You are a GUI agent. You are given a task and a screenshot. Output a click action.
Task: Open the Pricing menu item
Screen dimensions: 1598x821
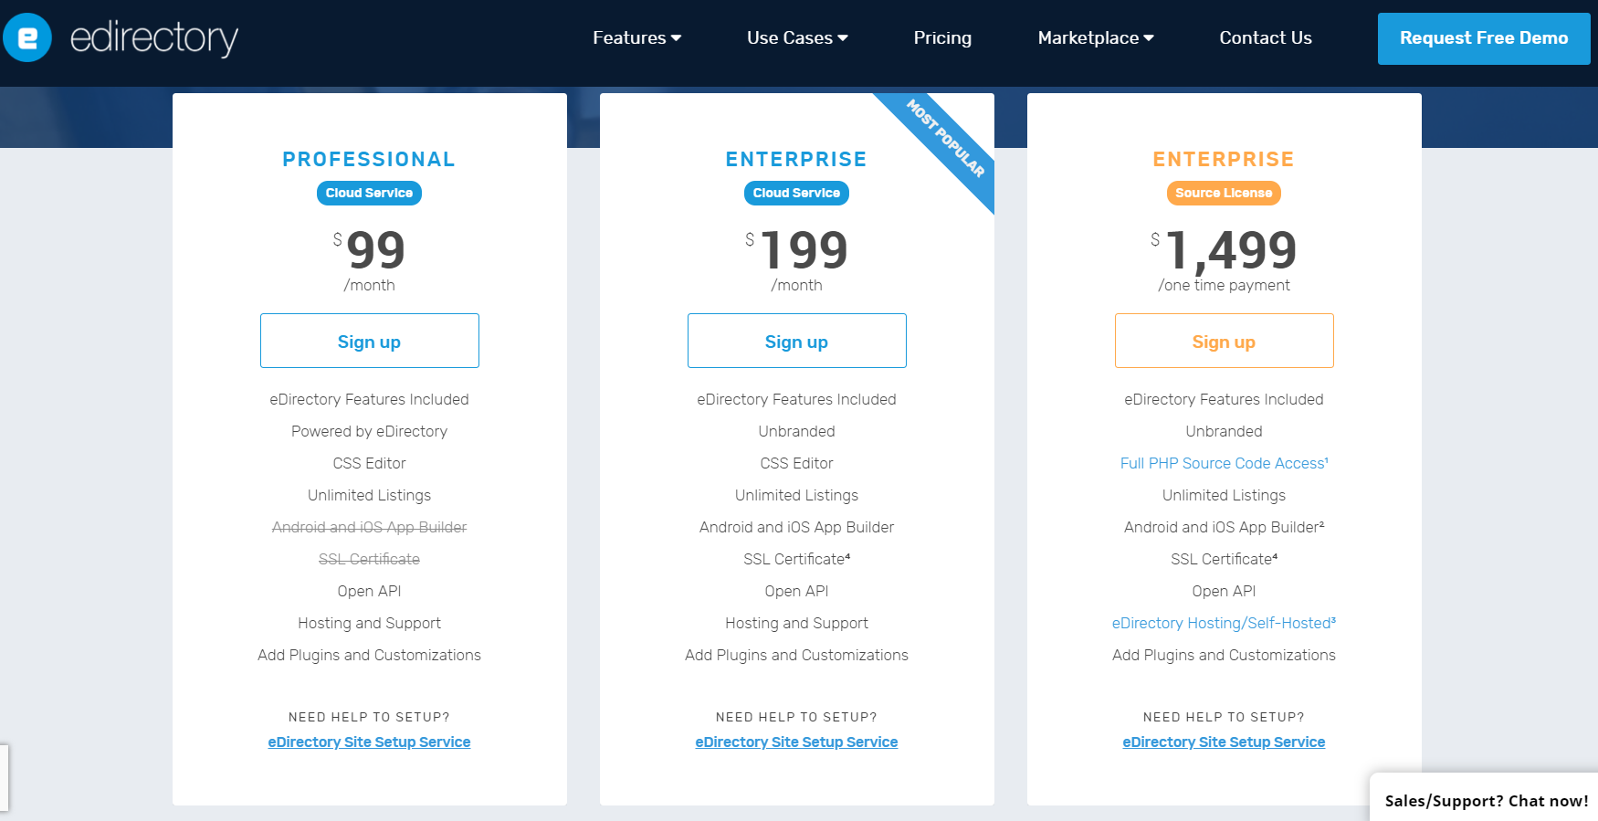coord(942,38)
